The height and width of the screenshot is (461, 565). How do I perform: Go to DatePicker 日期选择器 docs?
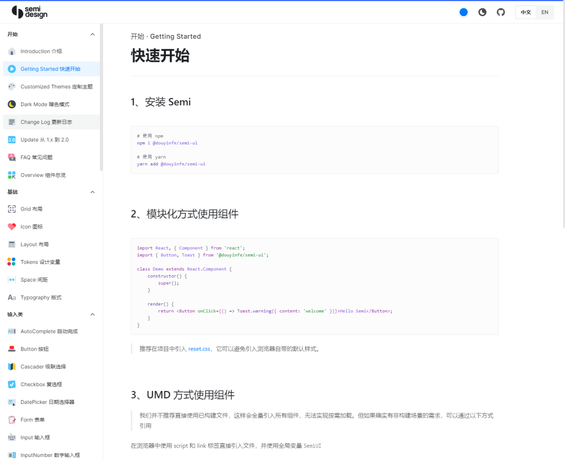(51, 402)
